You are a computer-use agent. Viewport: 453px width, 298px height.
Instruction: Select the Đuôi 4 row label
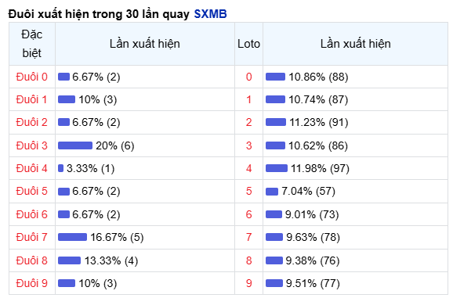click(32, 168)
